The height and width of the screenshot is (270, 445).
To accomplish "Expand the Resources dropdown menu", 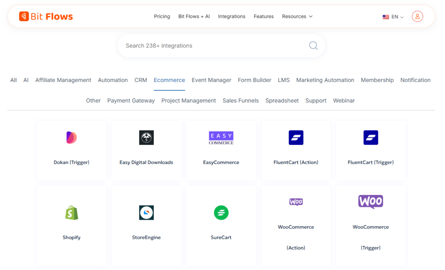I will click(297, 16).
